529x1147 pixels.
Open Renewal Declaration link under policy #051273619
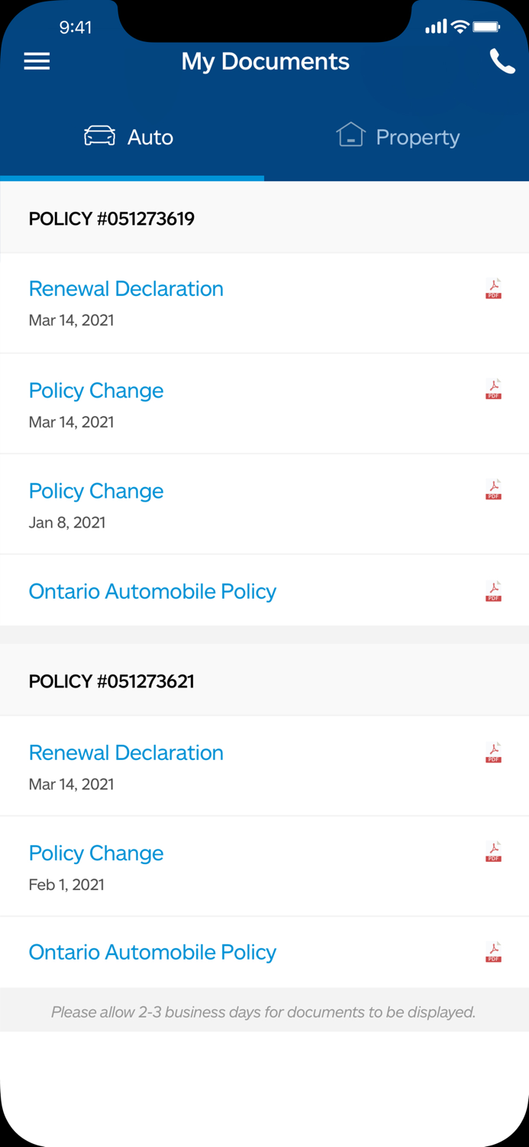tap(126, 289)
